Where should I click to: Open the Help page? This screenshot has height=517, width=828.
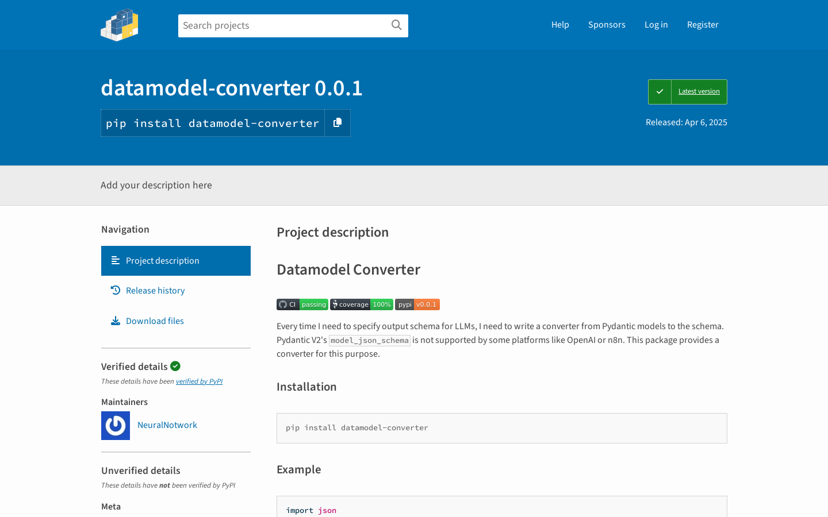pyautogui.click(x=560, y=25)
